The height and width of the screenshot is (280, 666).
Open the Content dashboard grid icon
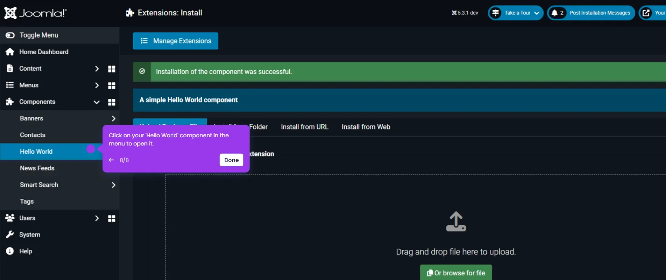point(112,69)
